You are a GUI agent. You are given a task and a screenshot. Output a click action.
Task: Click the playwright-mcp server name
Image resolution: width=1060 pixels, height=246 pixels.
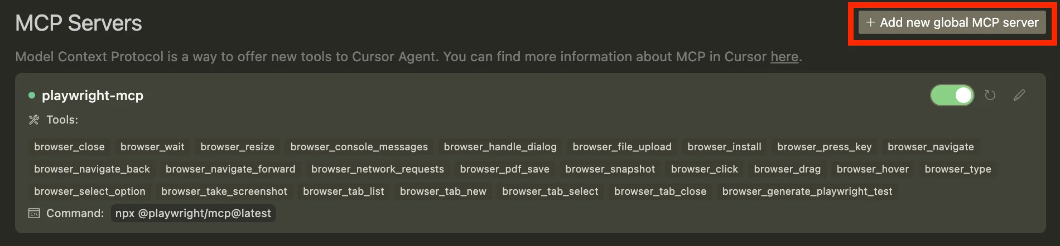[x=93, y=96]
